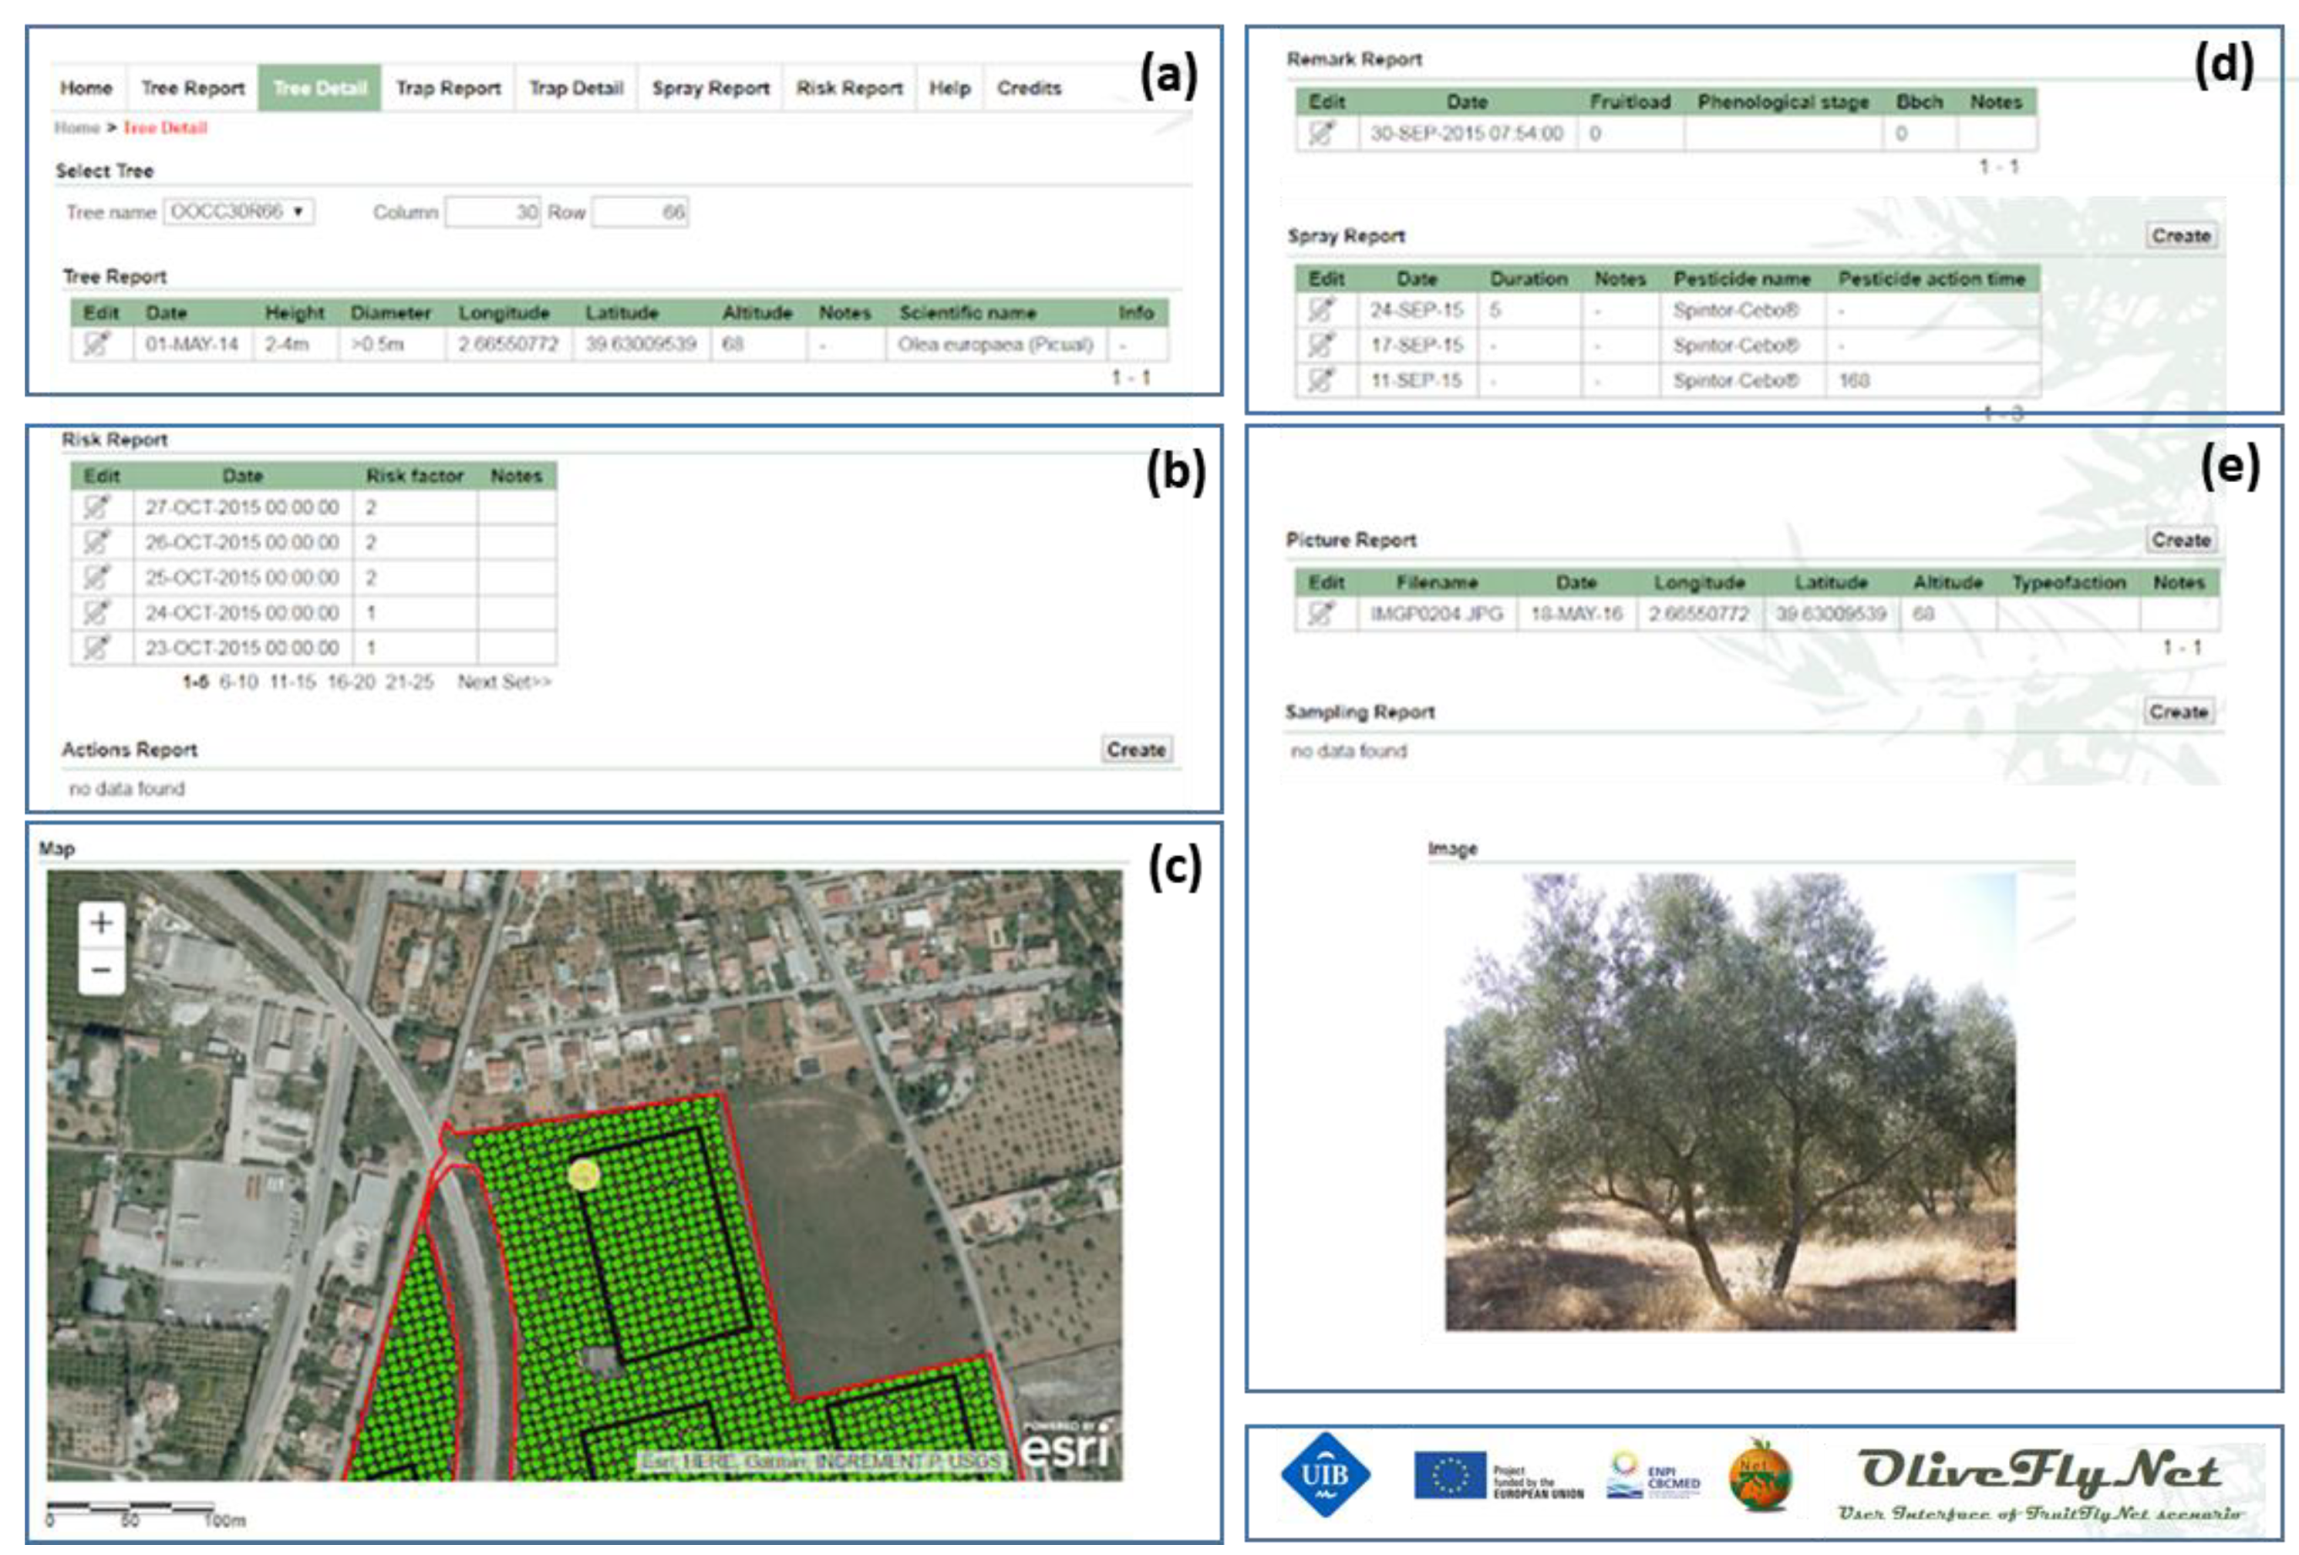
Task: Zoom out on the map
Action: 101,969
